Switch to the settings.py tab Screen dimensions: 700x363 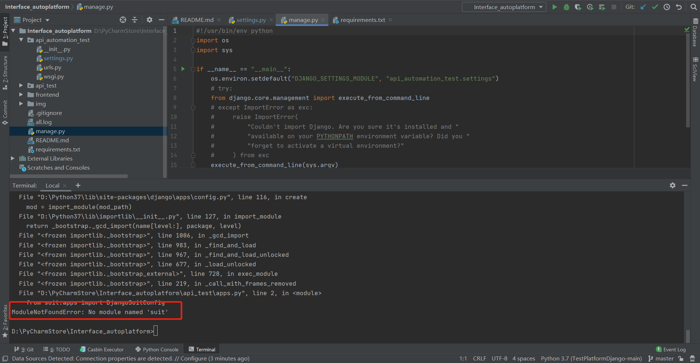point(250,20)
